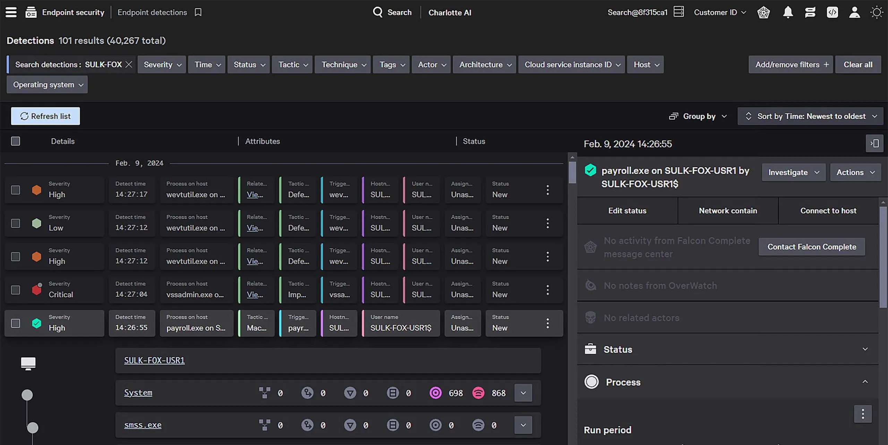
Task: Open the notifications bell
Action: click(788, 12)
